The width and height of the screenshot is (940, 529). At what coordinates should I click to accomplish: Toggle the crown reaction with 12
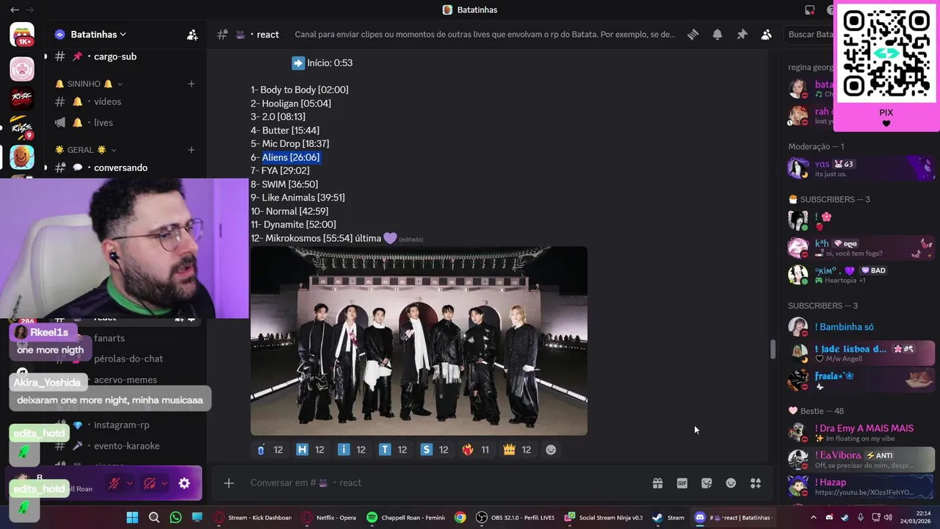pos(517,450)
